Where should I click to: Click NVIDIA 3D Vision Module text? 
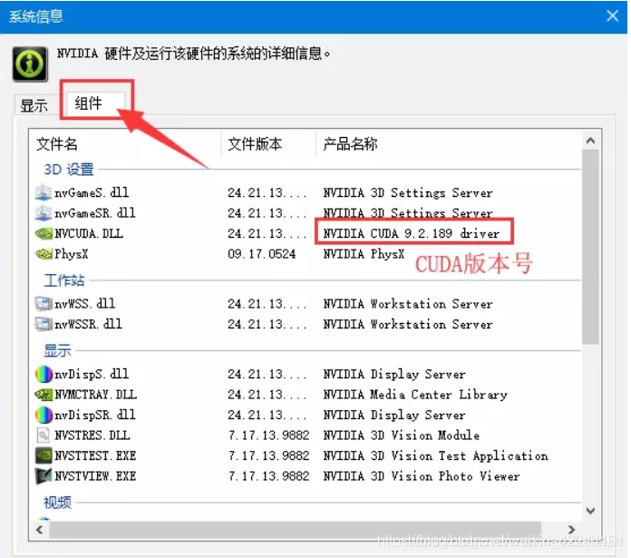(402, 435)
